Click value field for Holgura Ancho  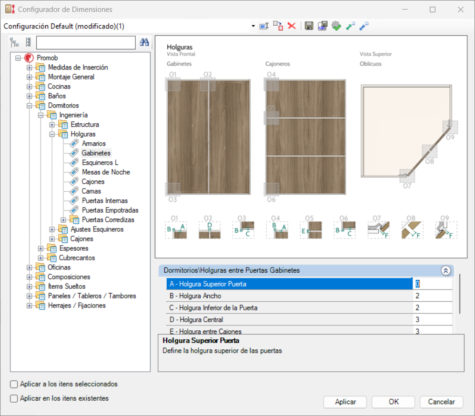pyautogui.click(x=432, y=296)
